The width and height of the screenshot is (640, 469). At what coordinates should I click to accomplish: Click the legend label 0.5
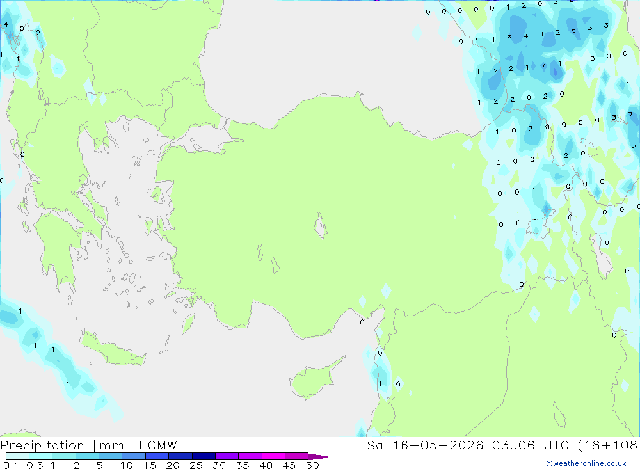coord(35,465)
